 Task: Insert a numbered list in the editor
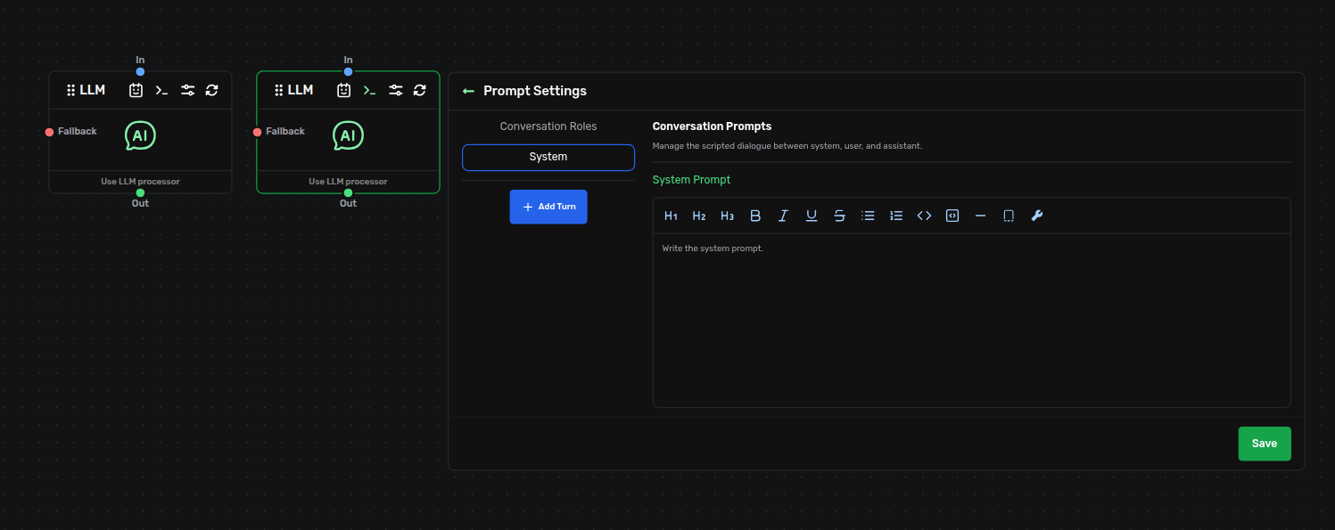pos(896,216)
